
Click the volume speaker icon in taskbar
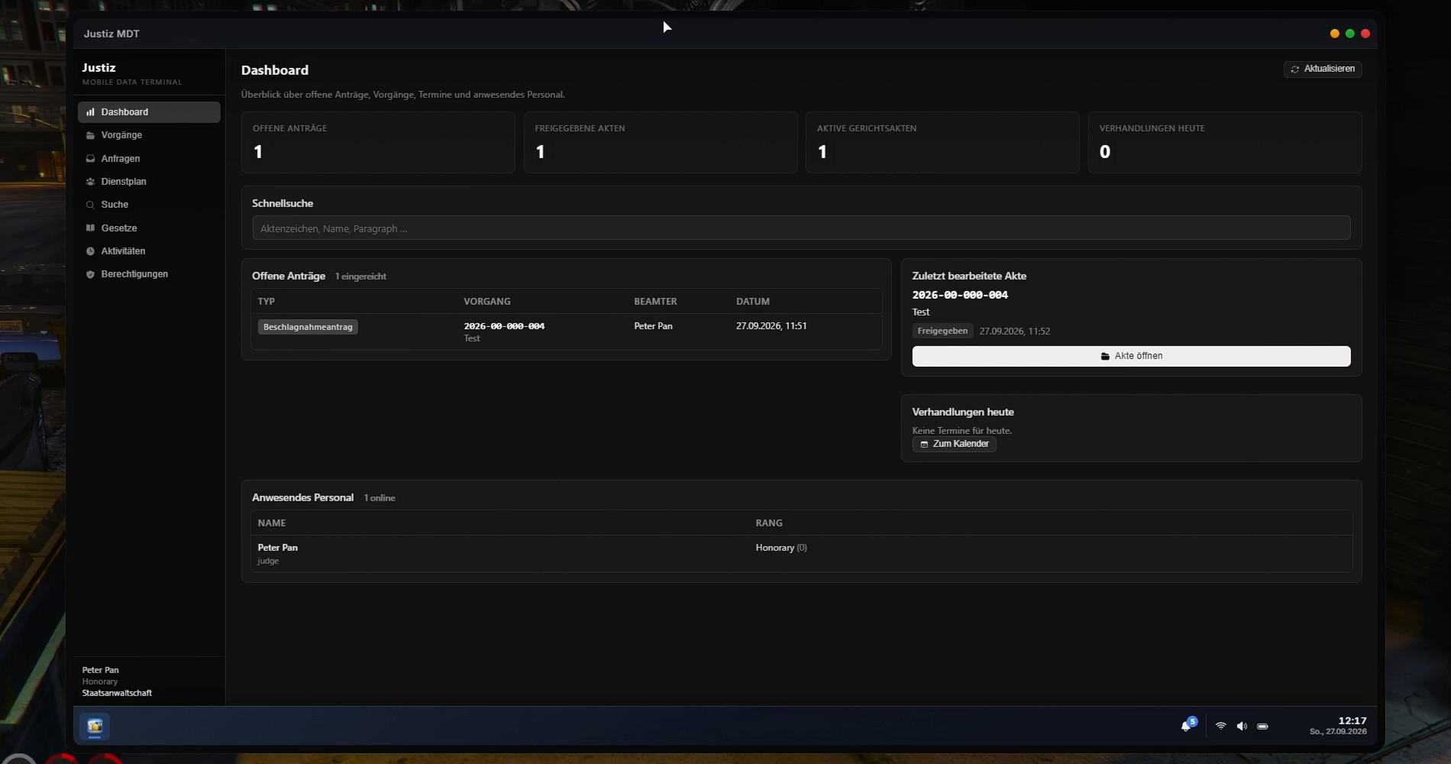coord(1242,726)
